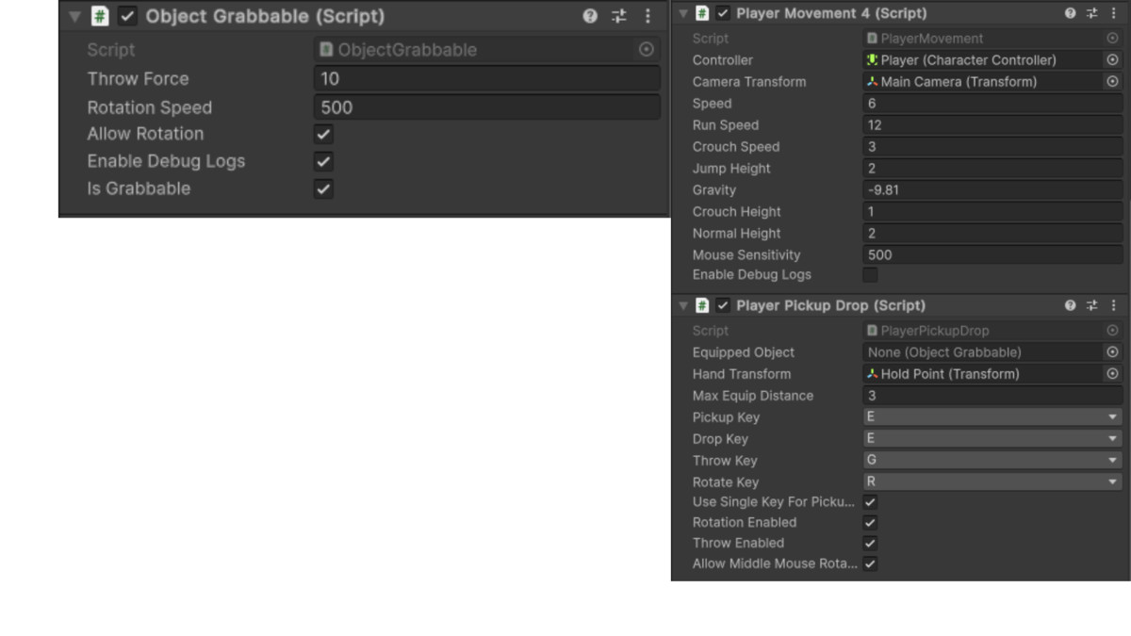Screen dimensions: 1131x636
Task: Open the Player Movement 4 help icon
Action: (x=1070, y=13)
